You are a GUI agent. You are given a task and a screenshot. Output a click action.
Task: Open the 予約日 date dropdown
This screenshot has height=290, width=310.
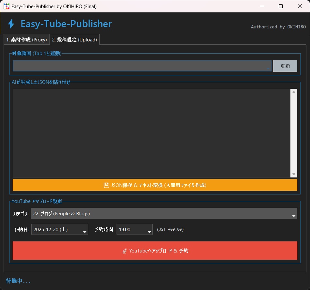[84, 229]
